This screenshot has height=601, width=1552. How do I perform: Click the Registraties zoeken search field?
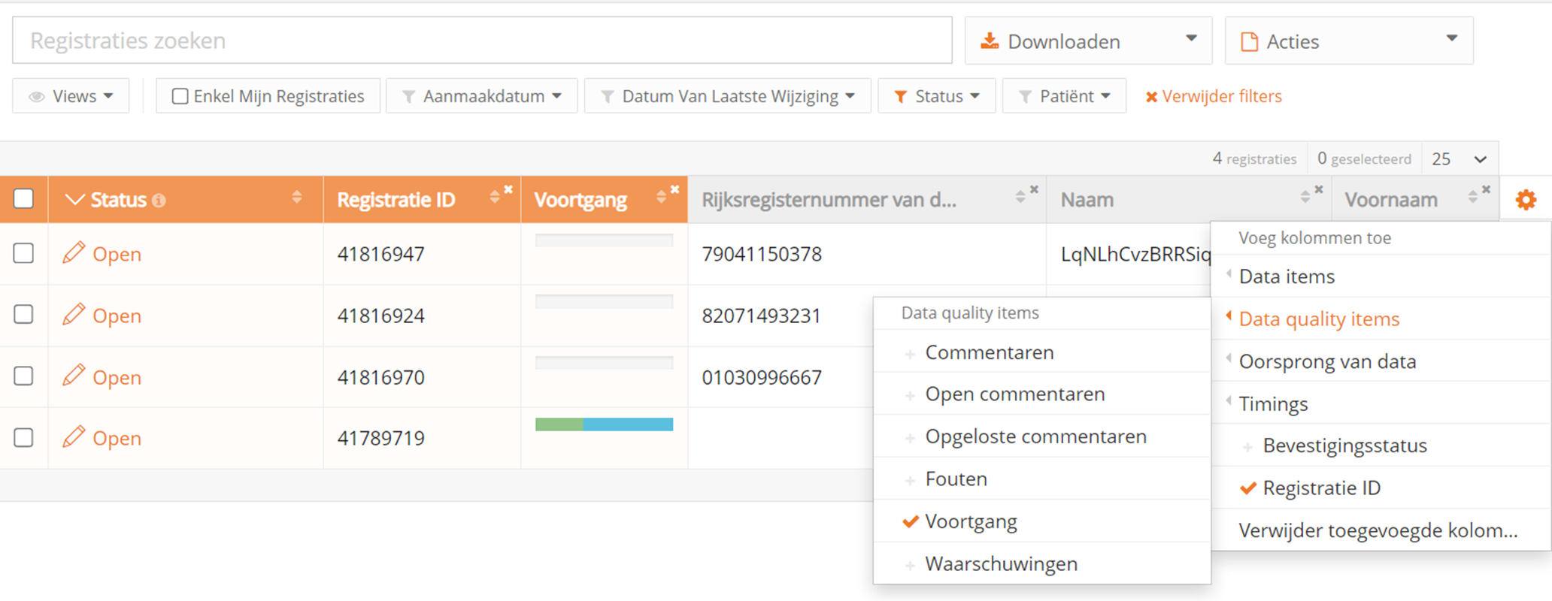(x=481, y=41)
